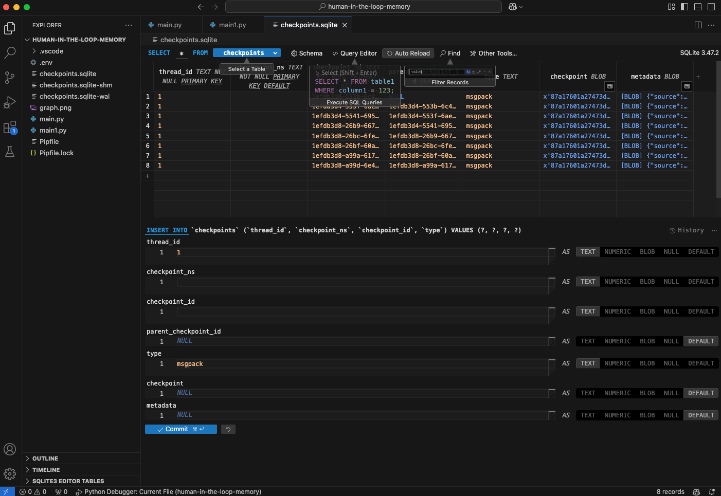The image size is (721, 496).
Task: Click the title bar search box
Action: pos(364,7)
